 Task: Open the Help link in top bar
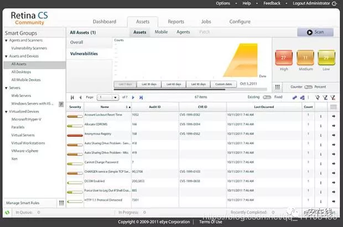247,3
